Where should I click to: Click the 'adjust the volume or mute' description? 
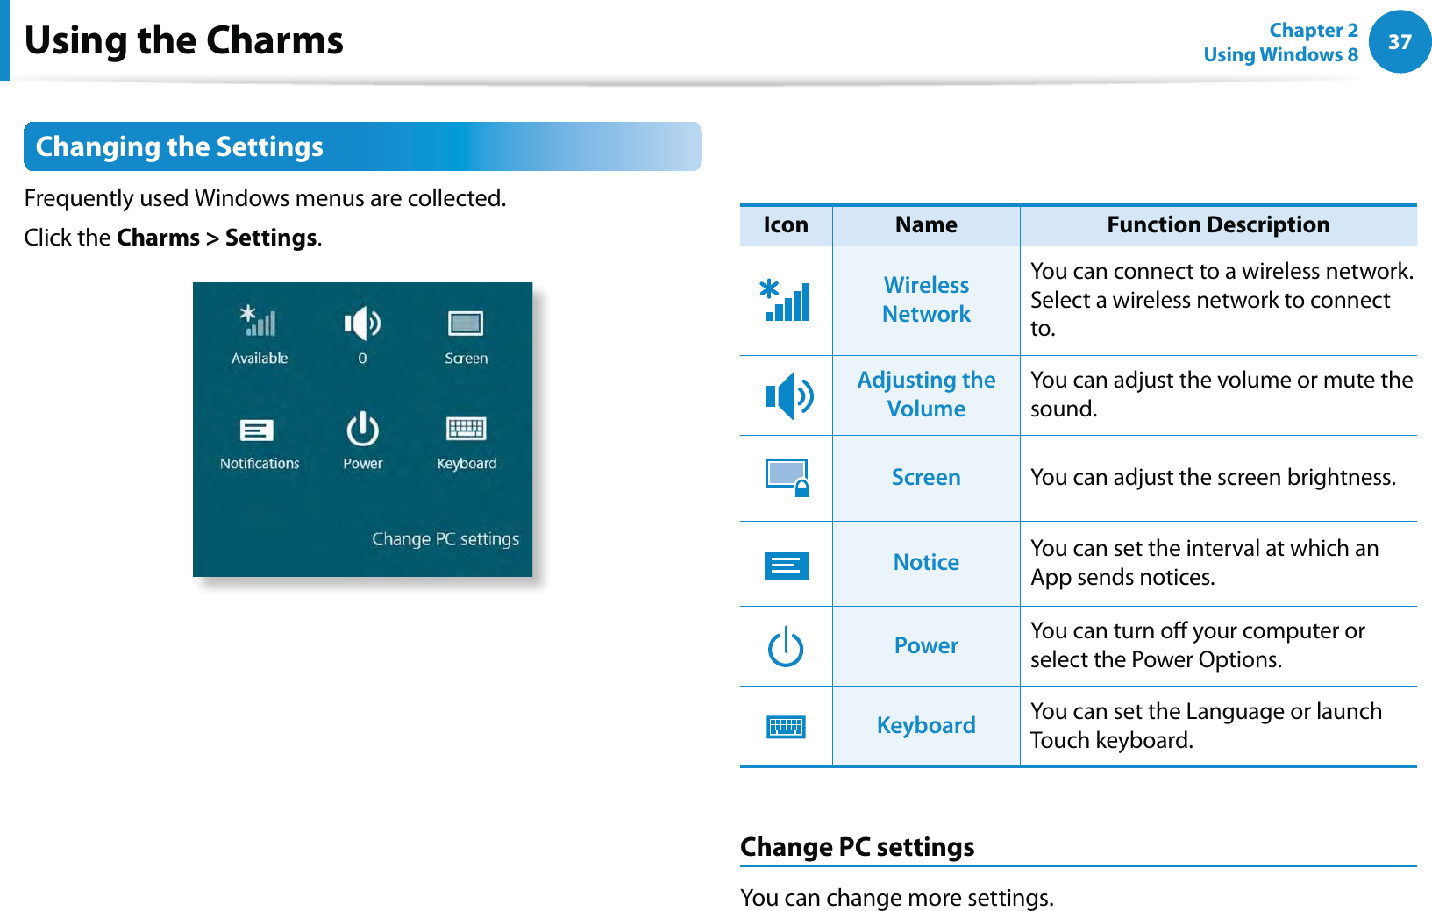click(1222, 395)
